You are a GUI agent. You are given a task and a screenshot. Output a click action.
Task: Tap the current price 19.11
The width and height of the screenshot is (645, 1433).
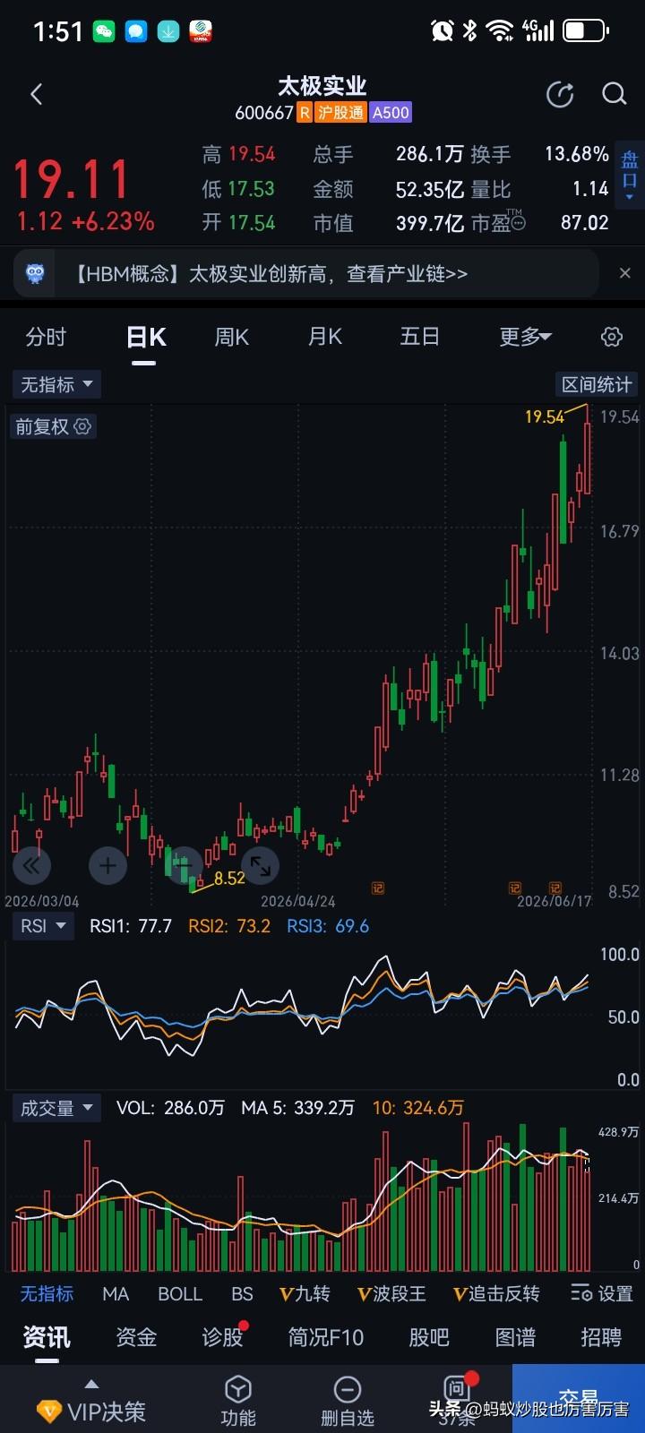(x=72, y=179)
